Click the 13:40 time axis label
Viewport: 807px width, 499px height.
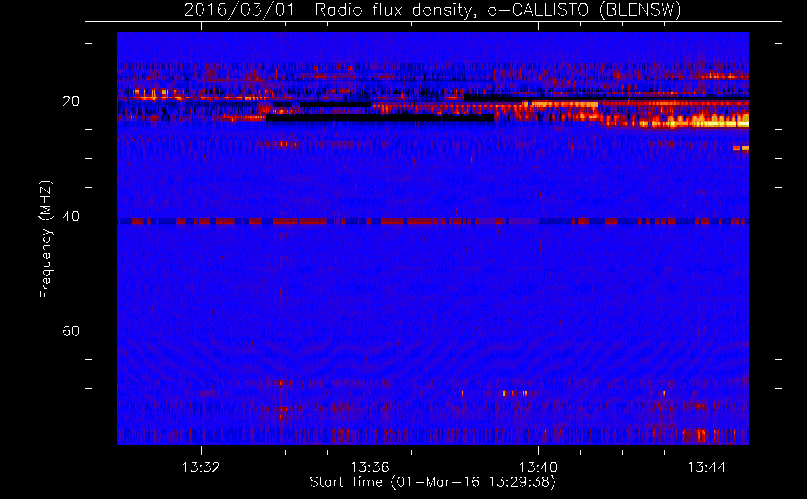[x=538, y=468]
